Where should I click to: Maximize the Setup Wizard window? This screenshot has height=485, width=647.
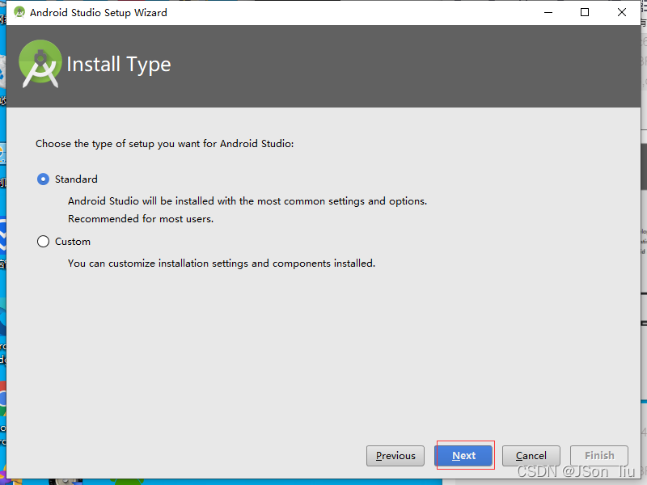[585, 12]
